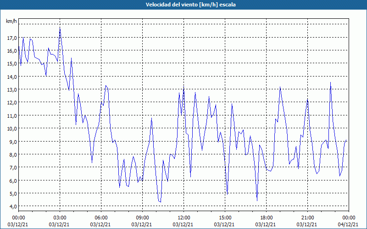Click the 04/12/21 date label
The height and width of the screenshot is (229, 367).
click(x=348, y=224)
